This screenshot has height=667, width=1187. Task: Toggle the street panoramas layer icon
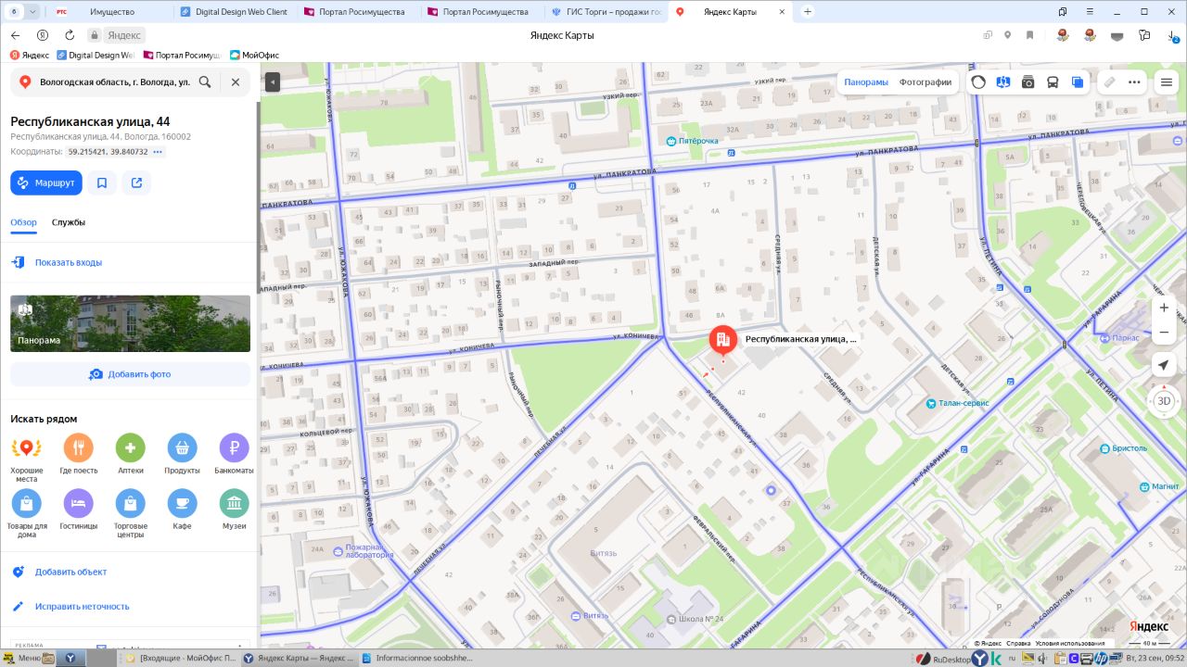[x=1003, y=82]
